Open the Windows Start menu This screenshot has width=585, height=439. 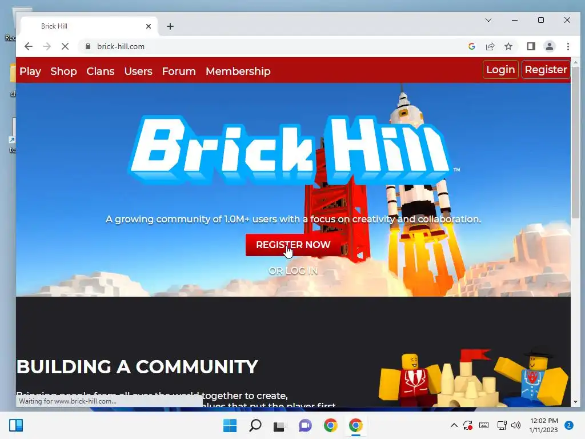point(230,425)
